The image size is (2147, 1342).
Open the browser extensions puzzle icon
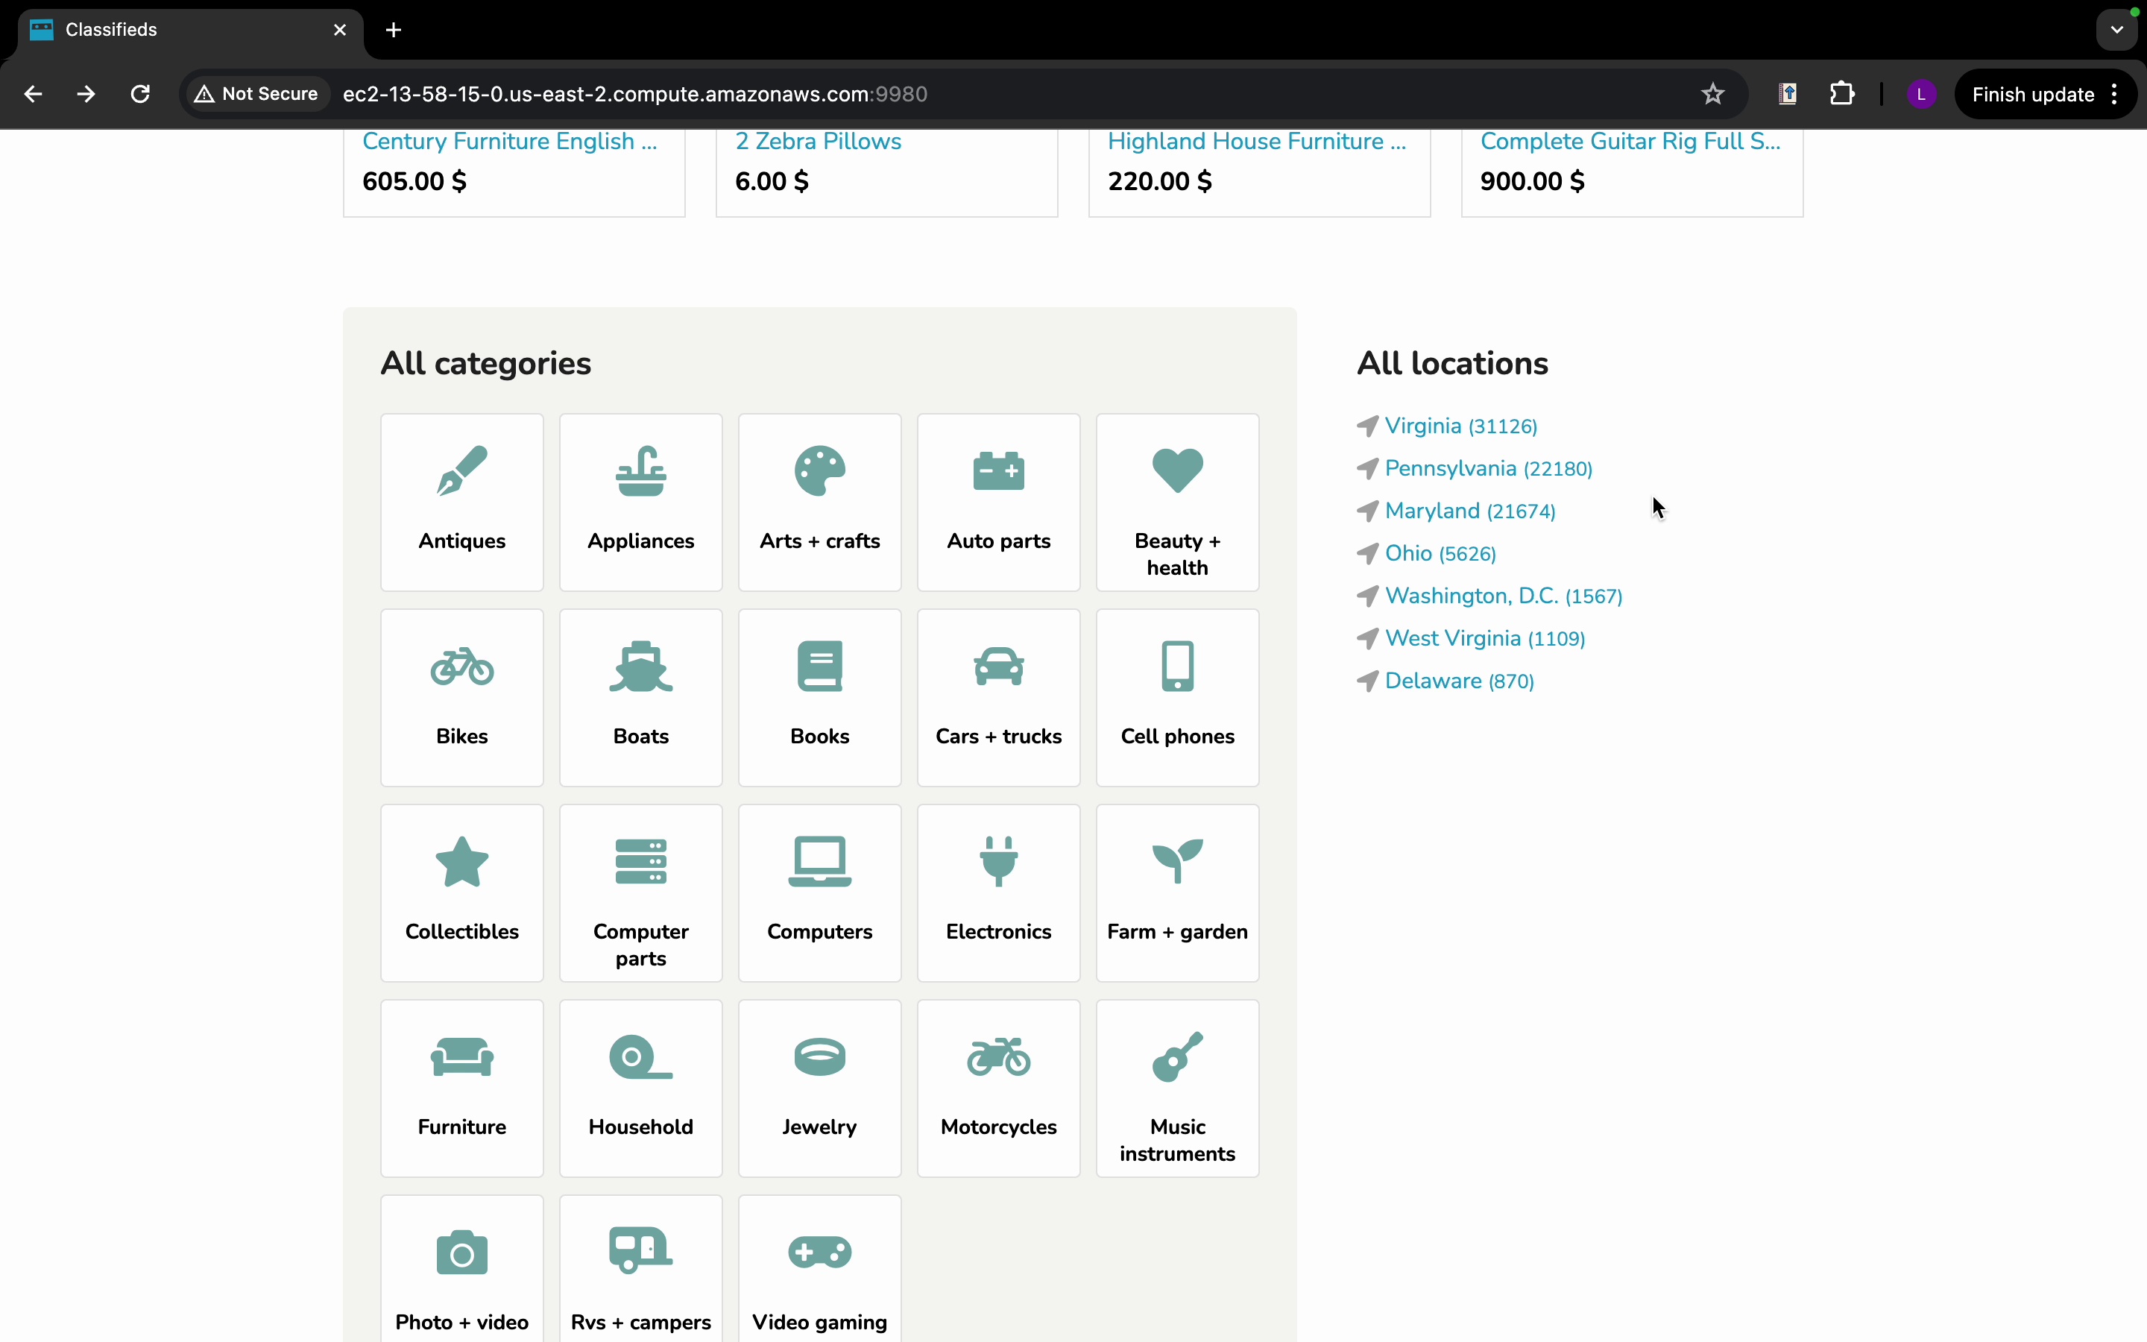pyautogui.click(x=1842, y=94)
